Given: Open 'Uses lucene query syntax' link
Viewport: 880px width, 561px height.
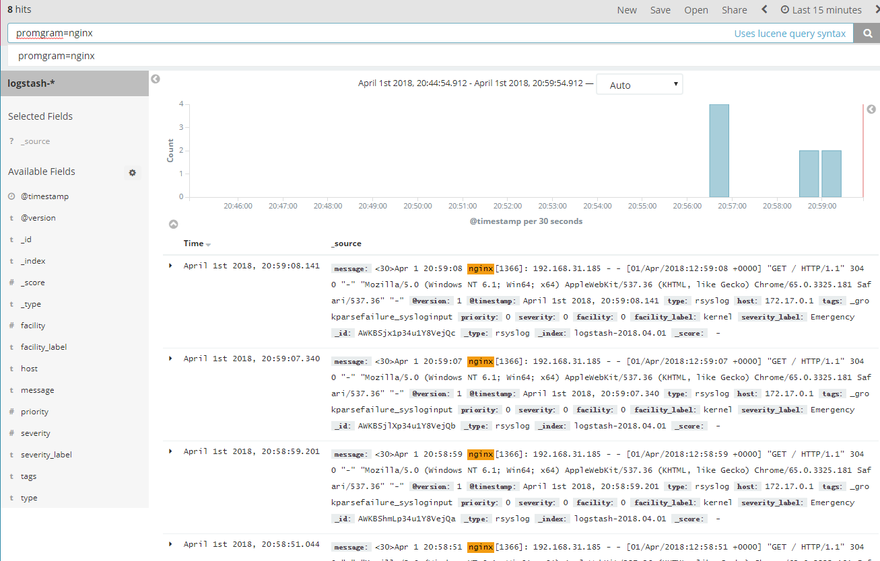Looking at the screenshot, I should click(x=790, y=34).
